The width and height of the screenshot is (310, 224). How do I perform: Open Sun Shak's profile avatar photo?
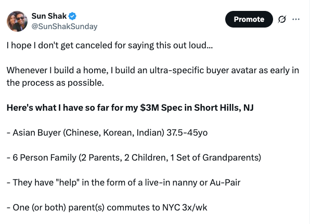pos(17,21)
